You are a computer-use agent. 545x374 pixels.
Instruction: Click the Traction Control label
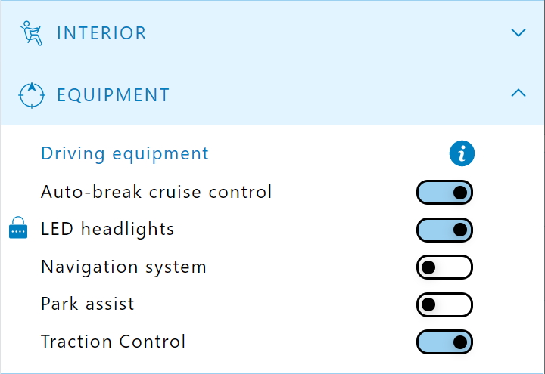[114, 342]
